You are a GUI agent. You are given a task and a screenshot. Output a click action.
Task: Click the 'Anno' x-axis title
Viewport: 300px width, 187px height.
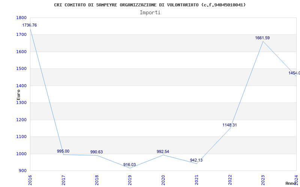pos(291,183)
